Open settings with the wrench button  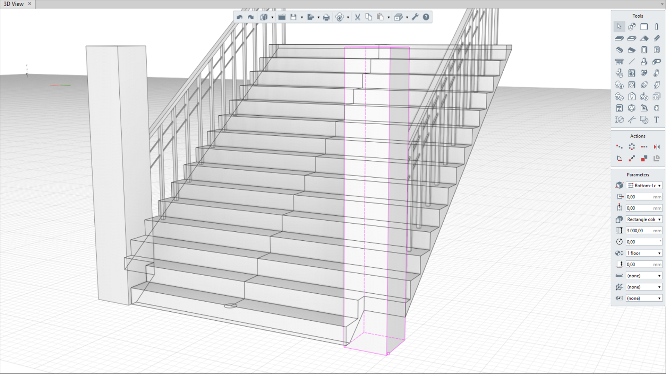pyautogui.click(x=415, y=17)
